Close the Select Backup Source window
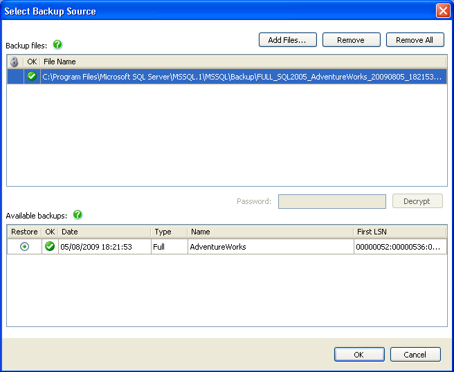 click(442, 11)
